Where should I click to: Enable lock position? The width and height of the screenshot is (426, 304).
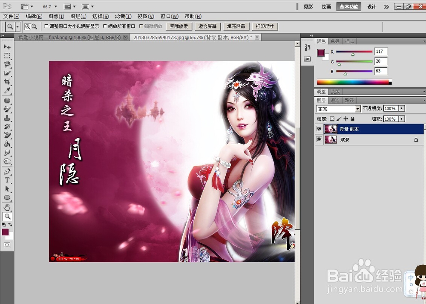(345, 119)
